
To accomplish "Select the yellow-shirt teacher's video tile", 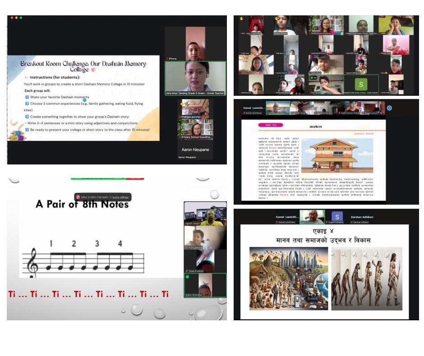I will [205, 214].
